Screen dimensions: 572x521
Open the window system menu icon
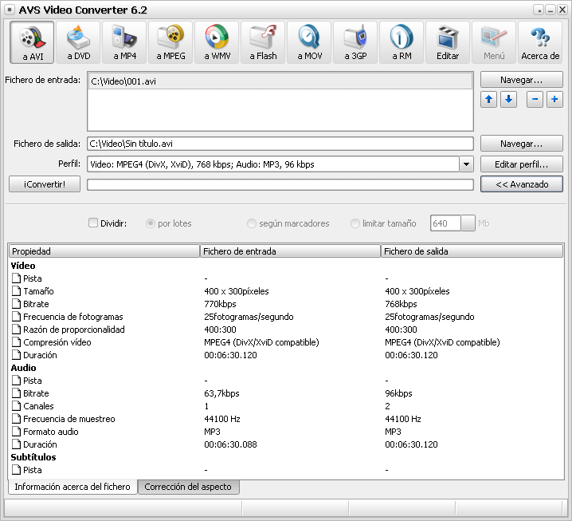(10, 10)
